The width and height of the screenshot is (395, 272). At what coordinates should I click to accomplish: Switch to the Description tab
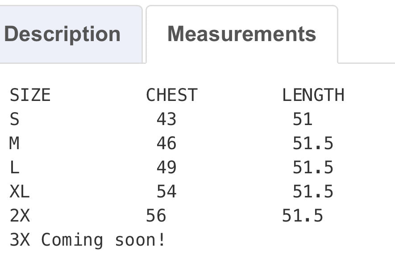62,34
